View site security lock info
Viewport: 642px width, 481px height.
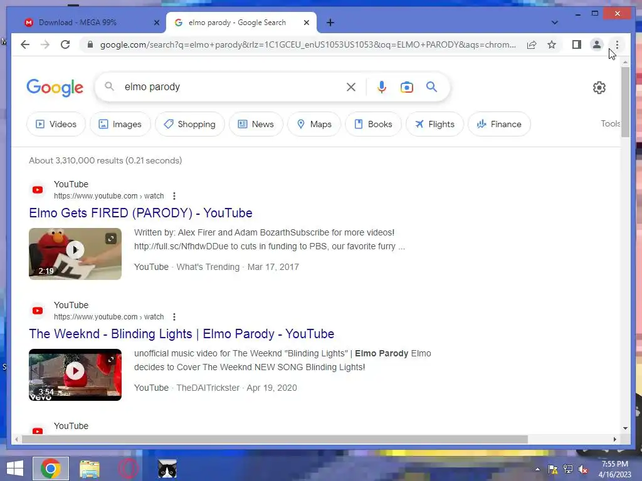[x=90, y=44]
